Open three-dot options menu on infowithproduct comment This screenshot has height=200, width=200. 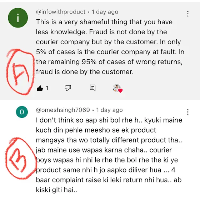coord(188,14)
